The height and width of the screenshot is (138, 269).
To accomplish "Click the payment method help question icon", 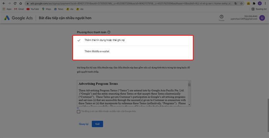I will (109, 32).
